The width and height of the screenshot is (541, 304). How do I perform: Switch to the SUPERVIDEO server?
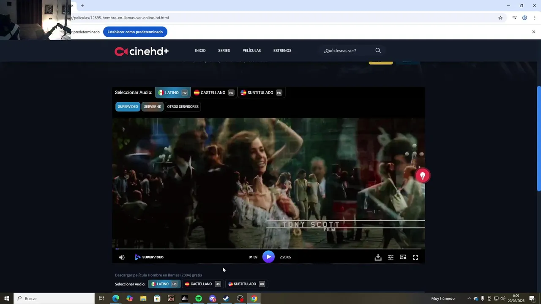pos(128,106)
